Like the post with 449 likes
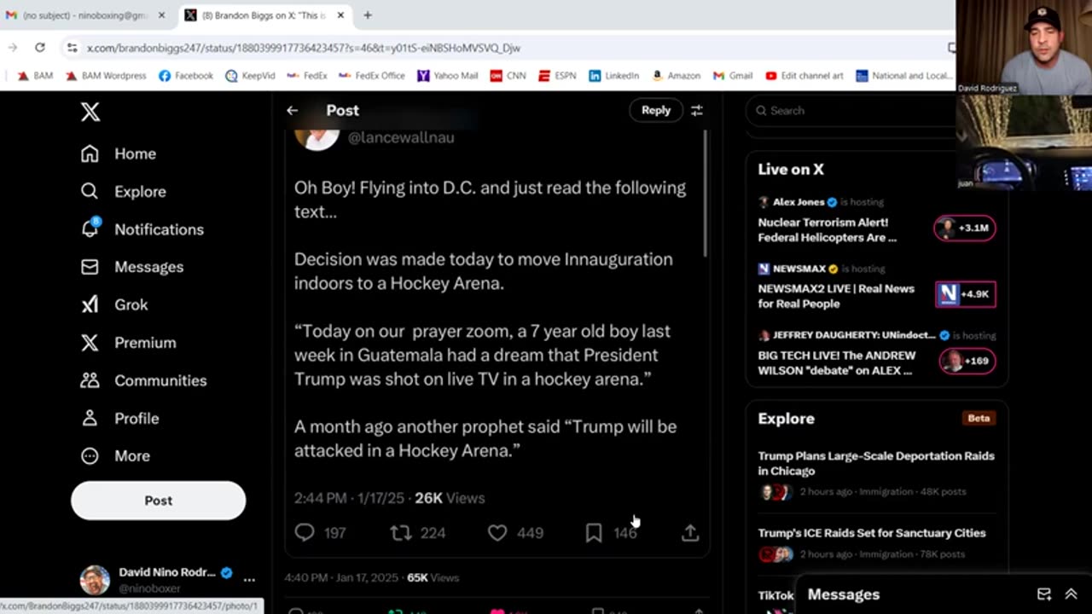Screen dimensions: 1092x614 click(x=497, y=533)
